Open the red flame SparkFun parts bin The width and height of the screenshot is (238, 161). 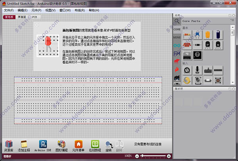click(177, 69)
